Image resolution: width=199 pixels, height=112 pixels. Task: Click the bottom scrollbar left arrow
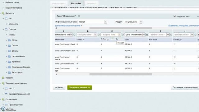[56, 74]
